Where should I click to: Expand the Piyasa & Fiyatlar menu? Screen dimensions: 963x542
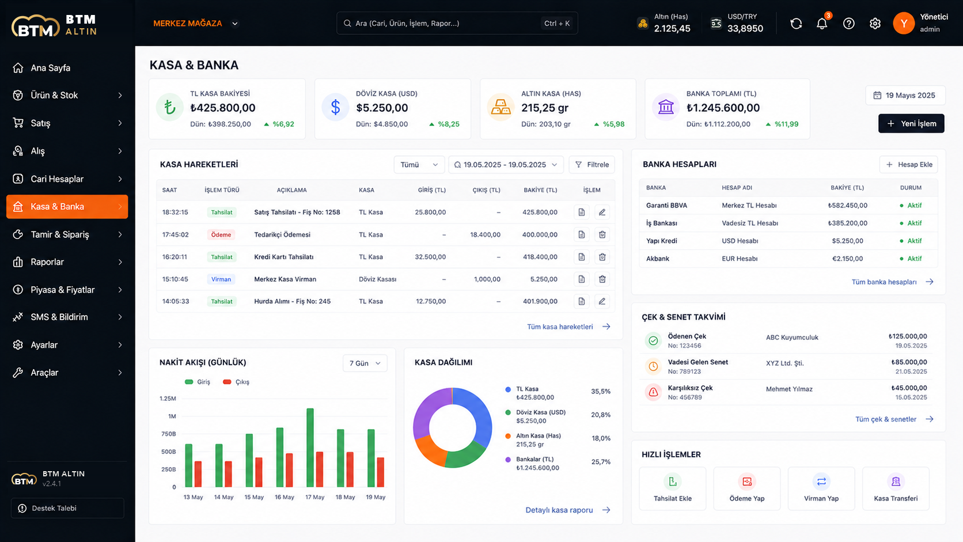tap(67, 290)
